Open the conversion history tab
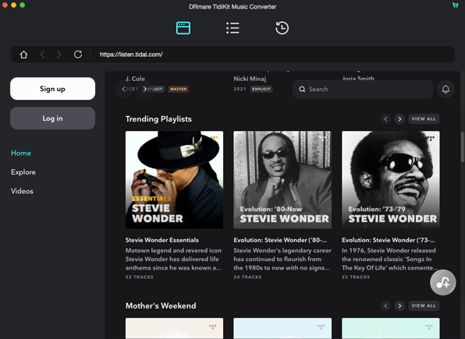The height and width of the screenshot is (339, 465). point(282,28)
